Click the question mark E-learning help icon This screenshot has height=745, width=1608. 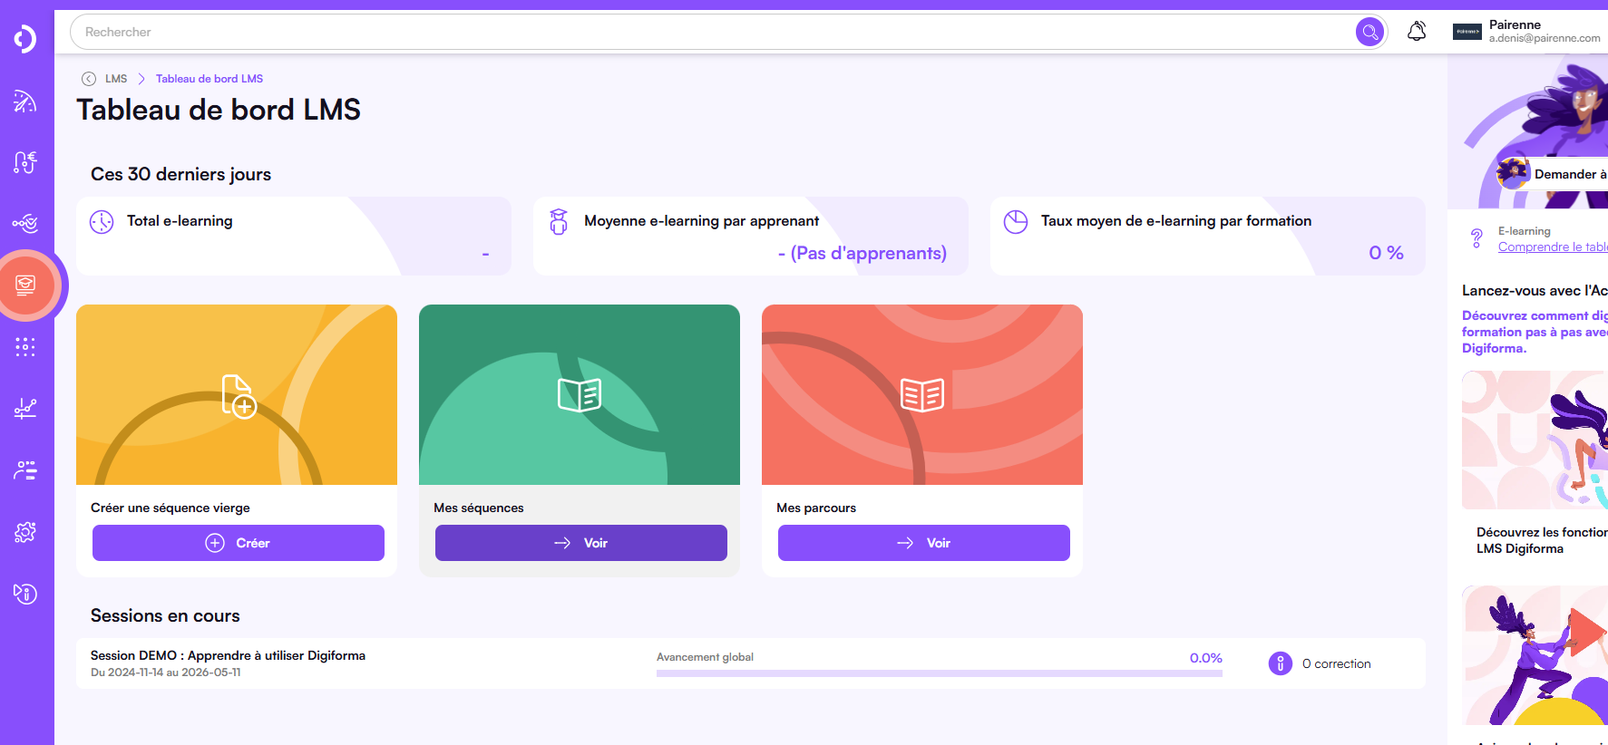point(1476,238)
